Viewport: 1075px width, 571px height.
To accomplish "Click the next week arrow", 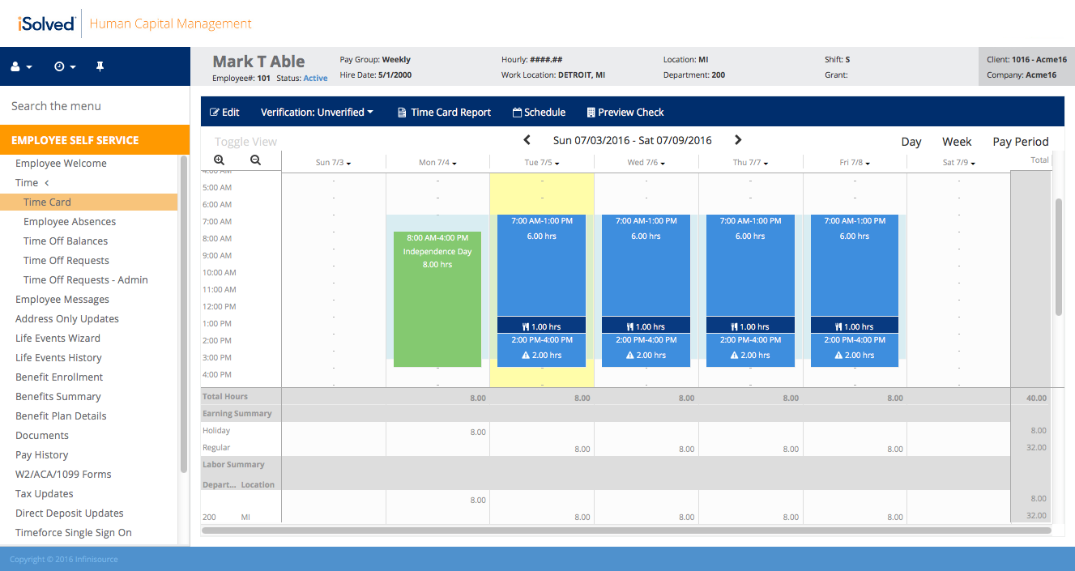I will 737,139.
